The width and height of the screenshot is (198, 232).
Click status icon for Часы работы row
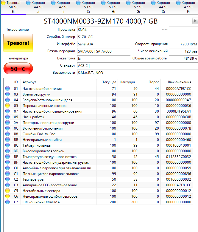coord(7,117)
